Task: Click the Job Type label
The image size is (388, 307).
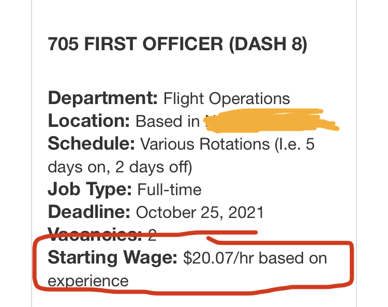Action: (90, 189)
